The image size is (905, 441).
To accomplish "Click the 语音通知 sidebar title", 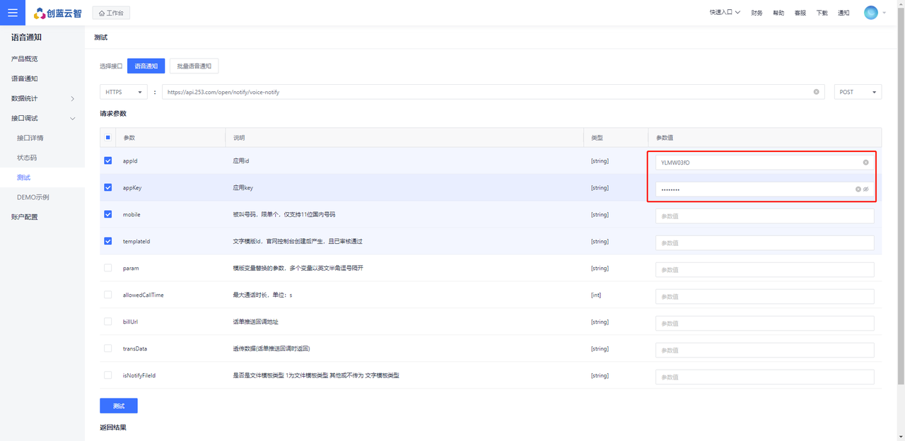I will point(26,37).
